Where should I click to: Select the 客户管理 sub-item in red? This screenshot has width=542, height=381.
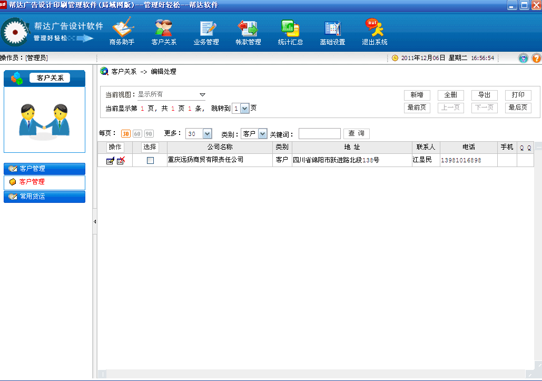(x=44, y=182)
